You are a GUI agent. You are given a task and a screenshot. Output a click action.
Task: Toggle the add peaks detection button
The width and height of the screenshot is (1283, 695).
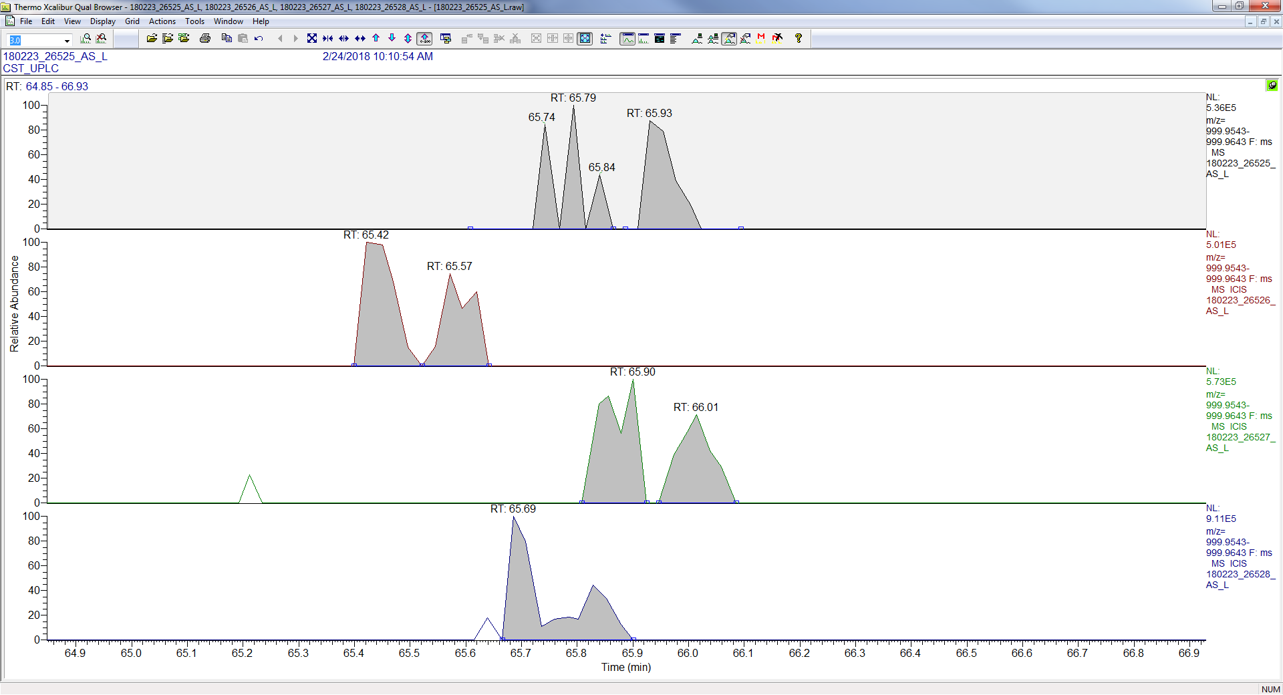(x=729, y=39)
